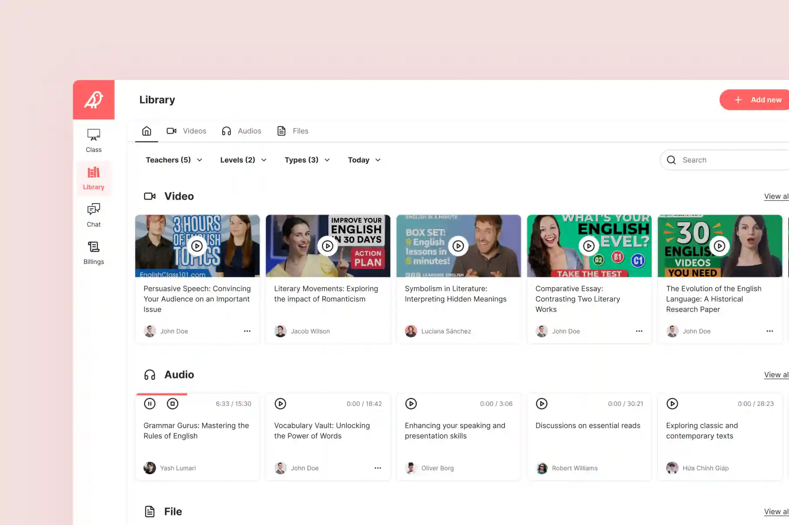Click the home icon in the Library tabs

146,130
